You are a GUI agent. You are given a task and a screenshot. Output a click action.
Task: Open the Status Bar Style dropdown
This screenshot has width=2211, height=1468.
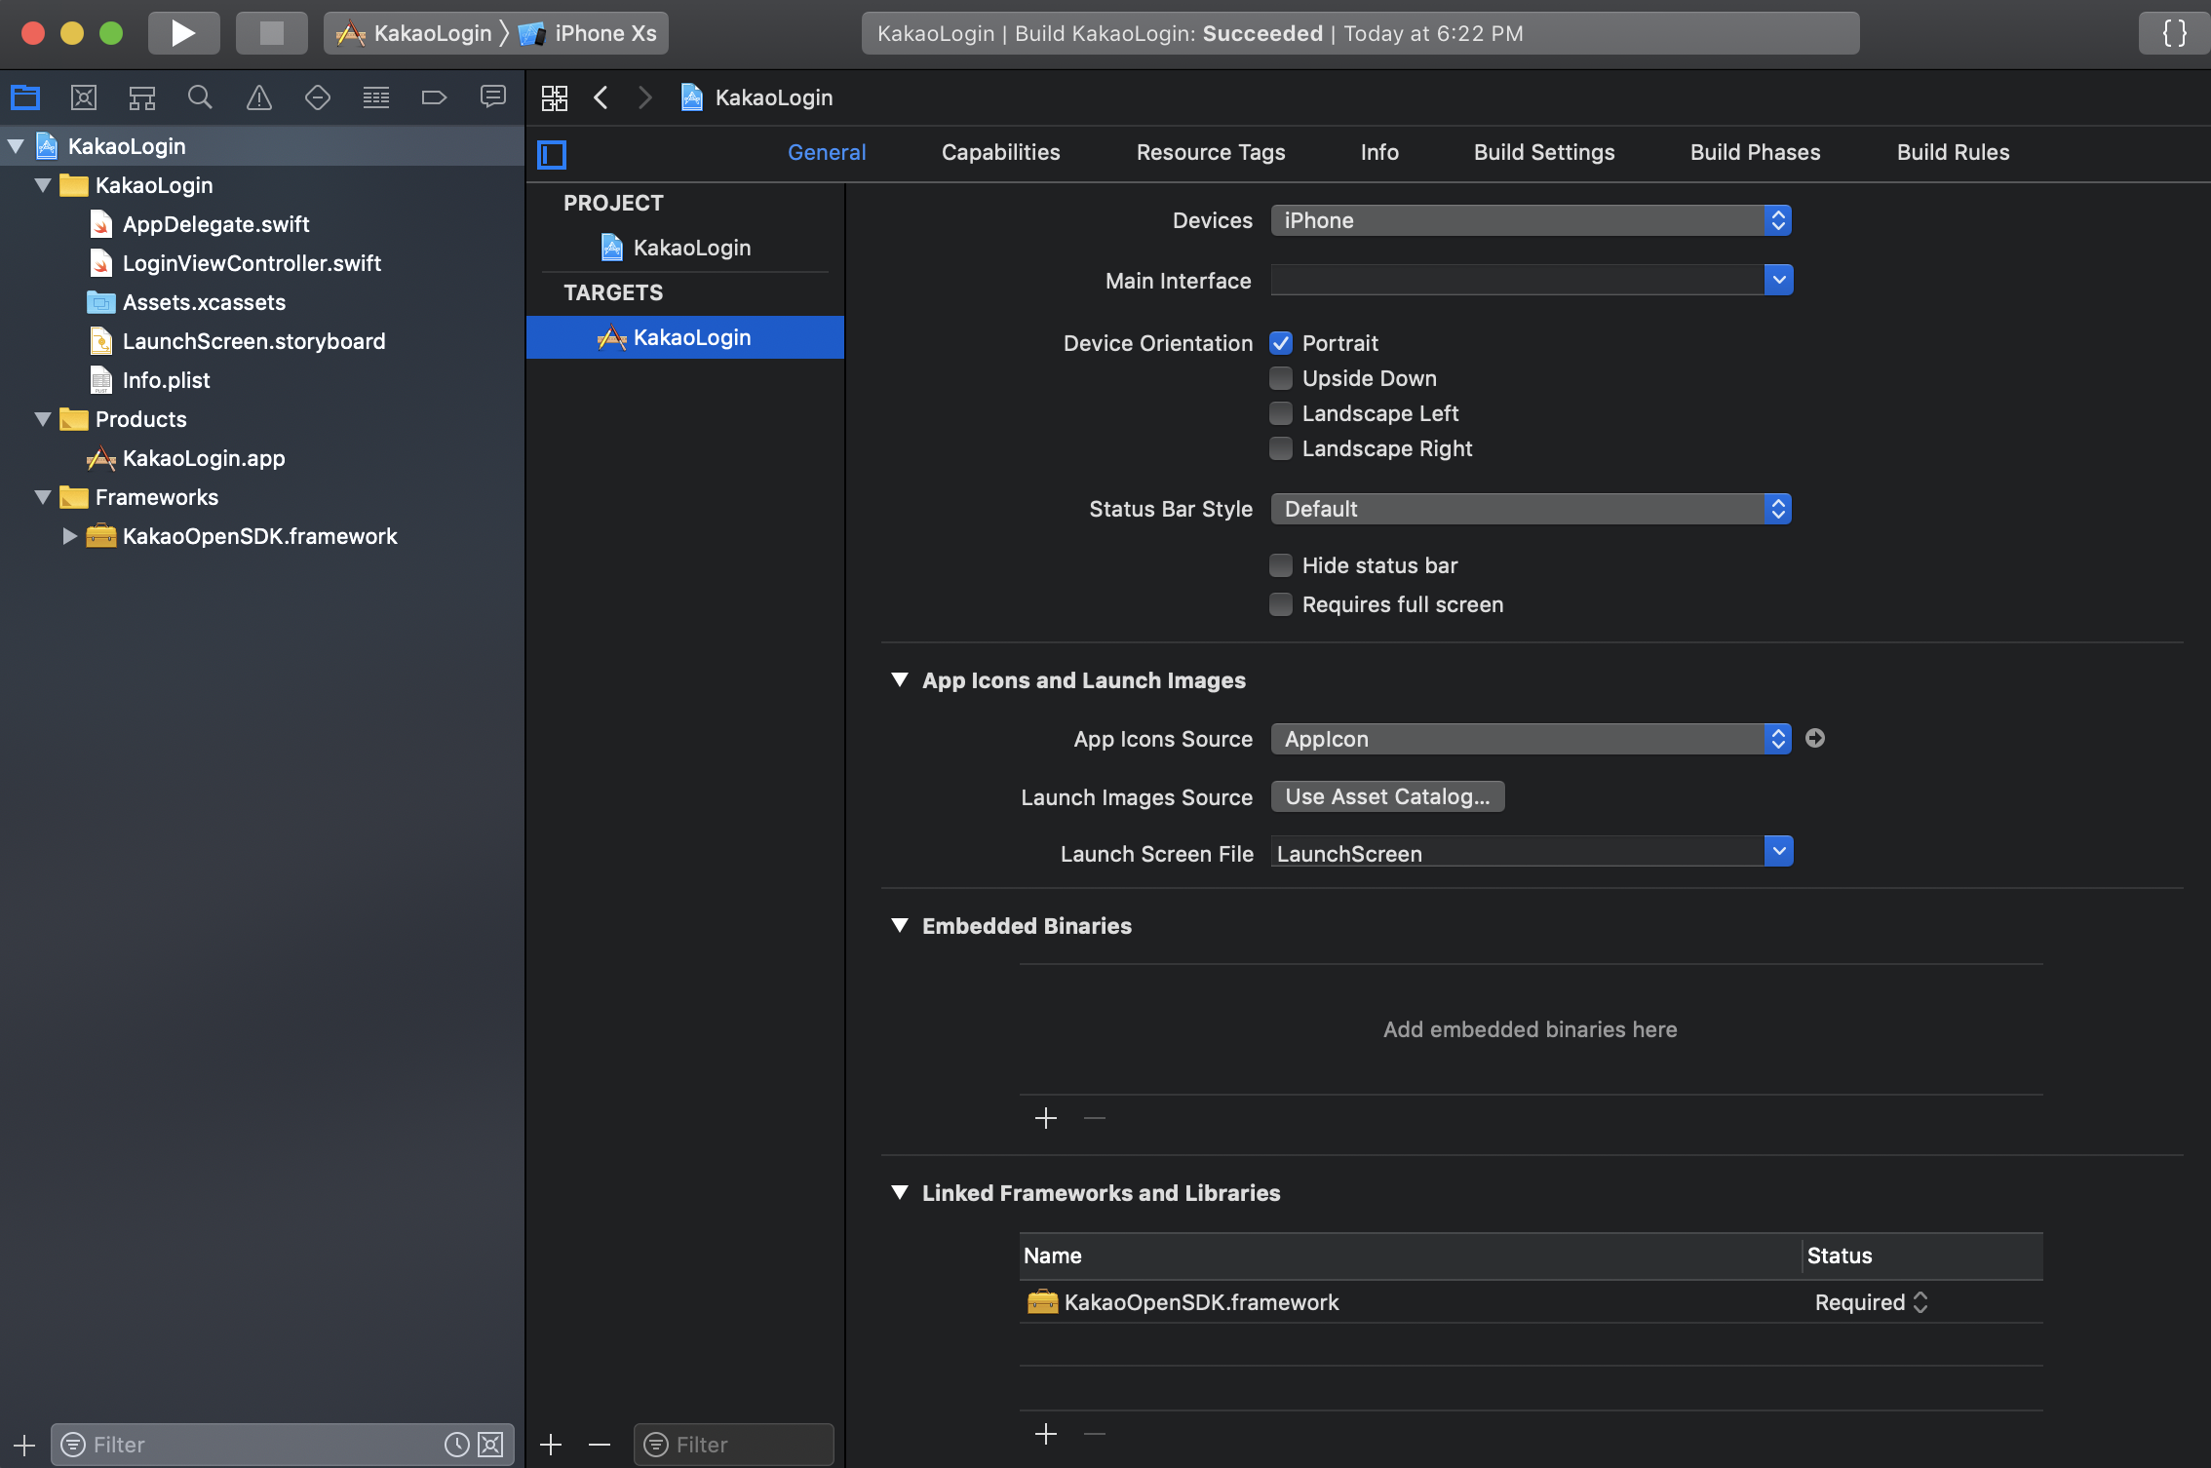[x=1531, y=509]
